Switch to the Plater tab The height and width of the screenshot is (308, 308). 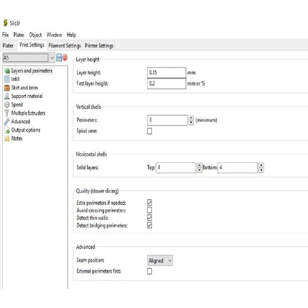tap(8, 45)
